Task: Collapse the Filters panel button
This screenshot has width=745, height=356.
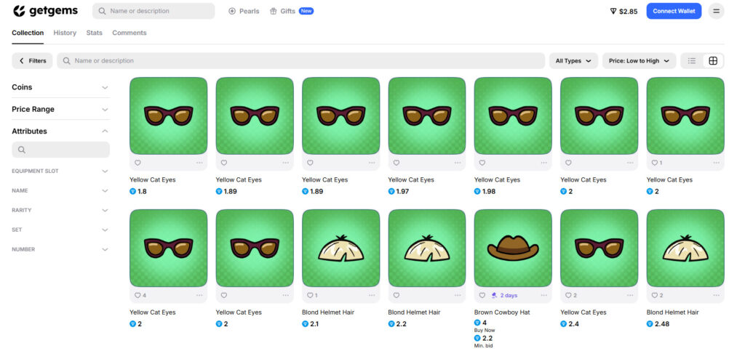Action: click(x=32, y=61)
